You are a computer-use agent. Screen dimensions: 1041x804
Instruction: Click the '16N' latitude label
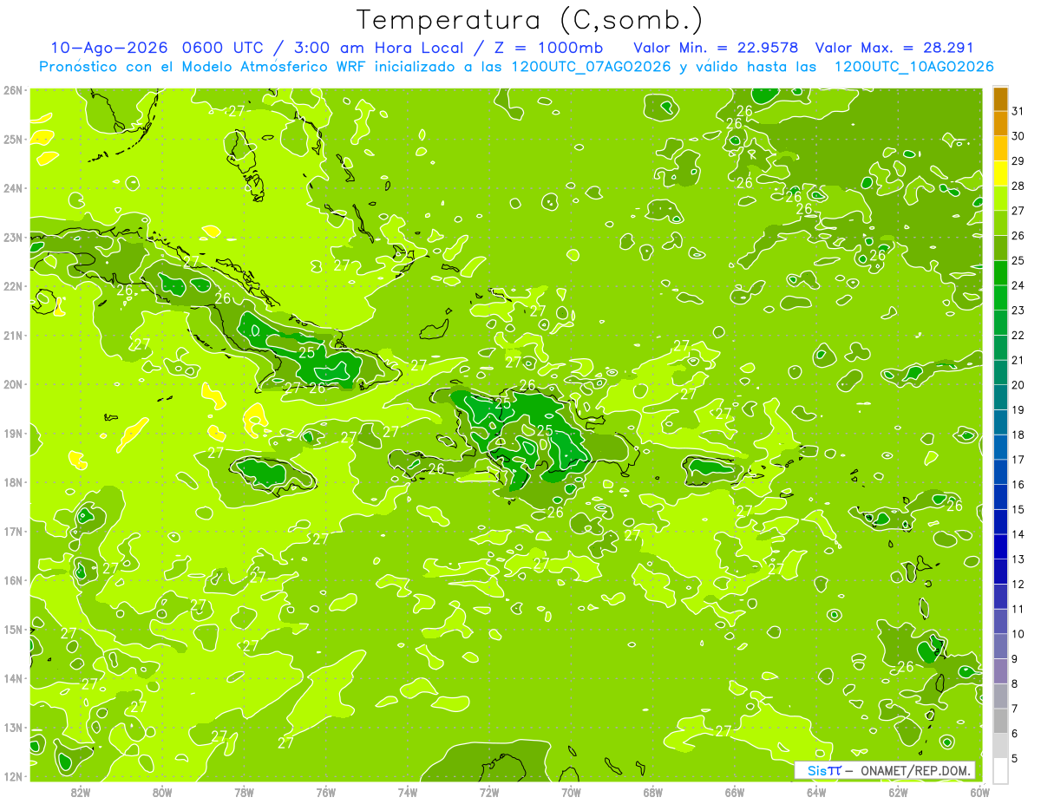[13, 580]
